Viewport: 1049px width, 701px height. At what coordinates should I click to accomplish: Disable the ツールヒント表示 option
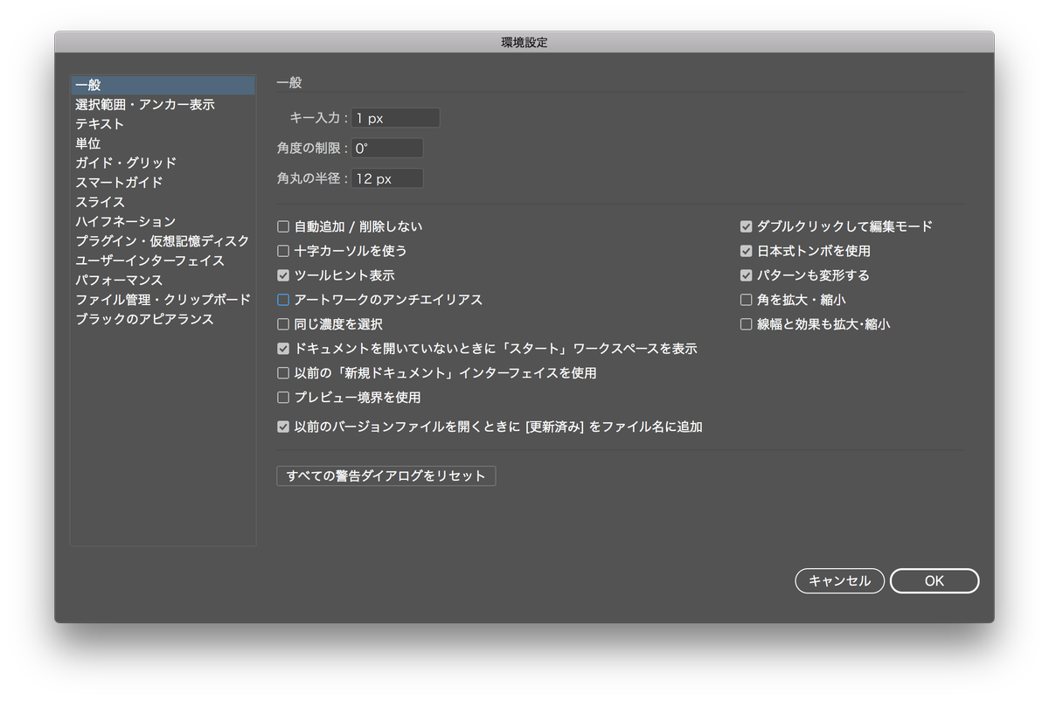[x=282, y=274]
